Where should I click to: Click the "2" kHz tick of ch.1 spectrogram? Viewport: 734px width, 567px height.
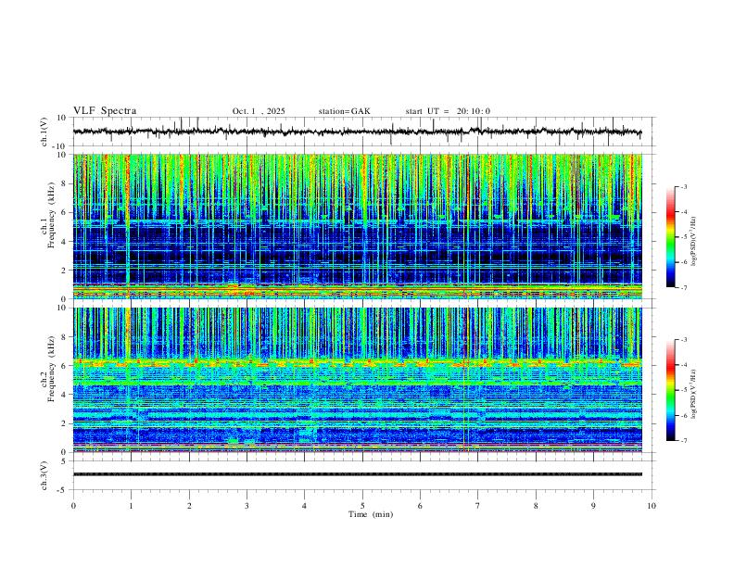65,270
